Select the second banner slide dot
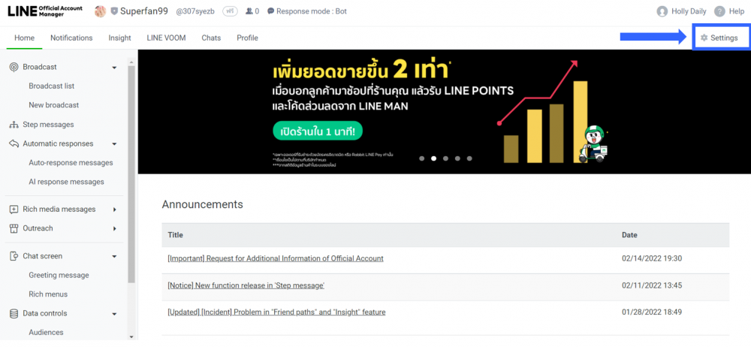The width and height of the screenshot is (751, 347). click(433, 158)
